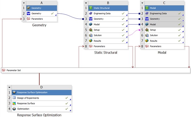Select Engineering Data cell in Static Structural
The image size is (191, 117).
pos(108,13)
